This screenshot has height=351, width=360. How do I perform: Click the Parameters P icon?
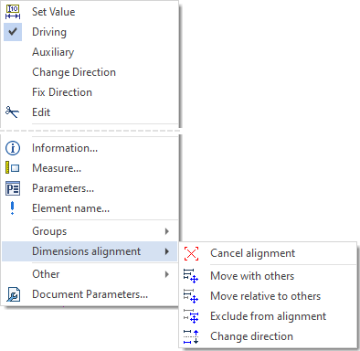13,188
